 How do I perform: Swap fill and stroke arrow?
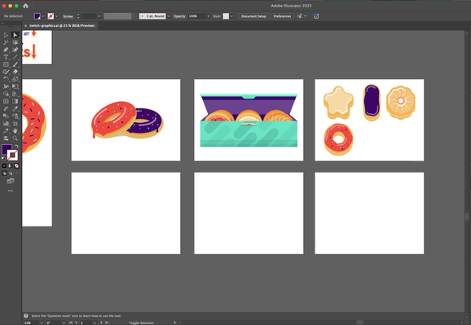pos(17,147)
